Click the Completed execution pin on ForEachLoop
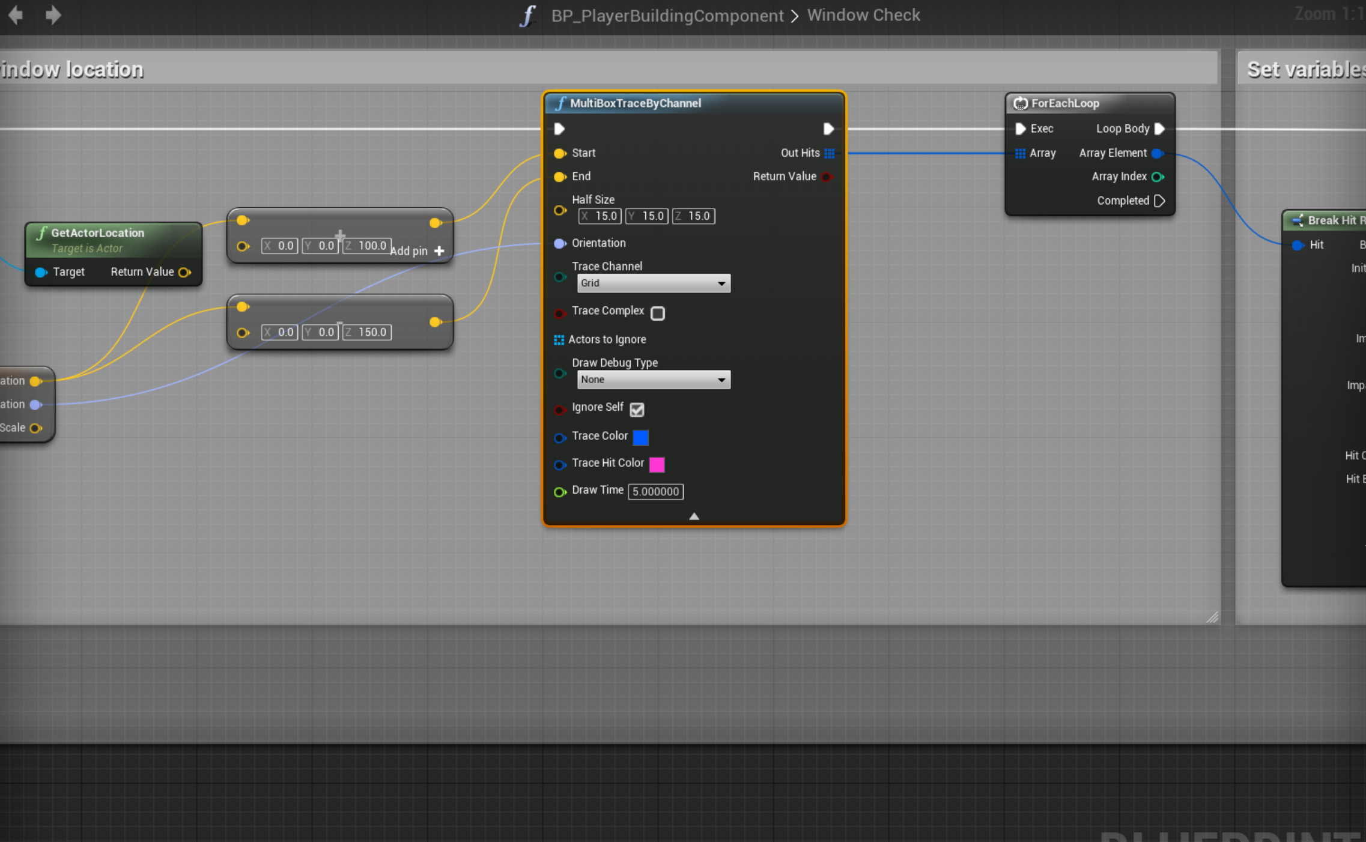This screenshot has height=842, width=1366. click(1160, 201)
